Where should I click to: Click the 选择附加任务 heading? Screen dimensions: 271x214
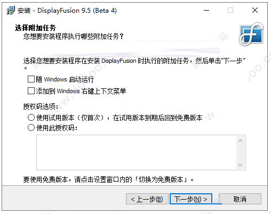click(35, 28)
